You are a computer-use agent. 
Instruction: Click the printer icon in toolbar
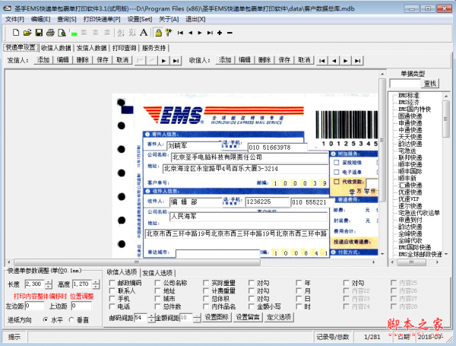[x=51, y=33]
